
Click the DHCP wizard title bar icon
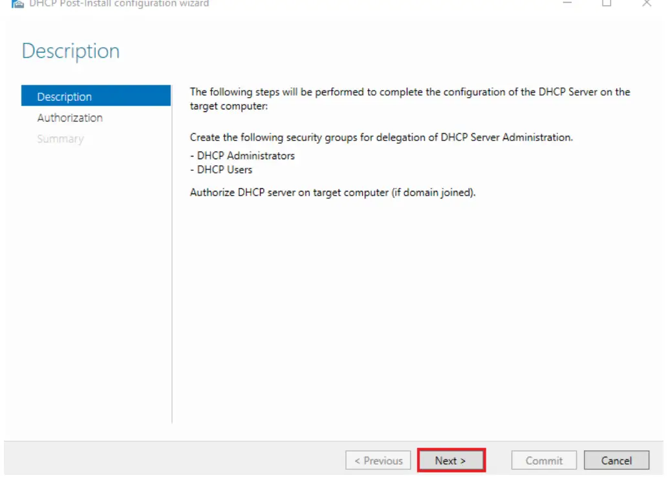click(17, 4)
